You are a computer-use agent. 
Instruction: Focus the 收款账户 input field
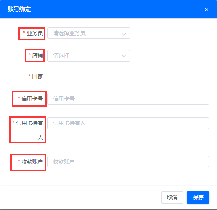click(128, 161)
